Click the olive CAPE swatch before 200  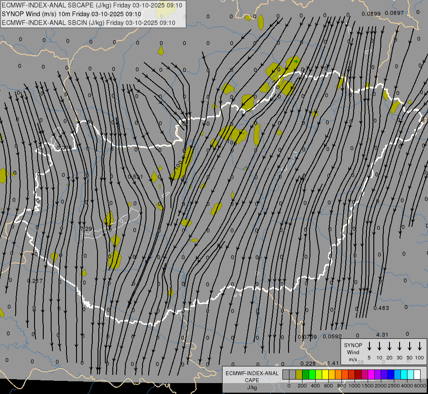pyautogui.click(x=299, y=374)
